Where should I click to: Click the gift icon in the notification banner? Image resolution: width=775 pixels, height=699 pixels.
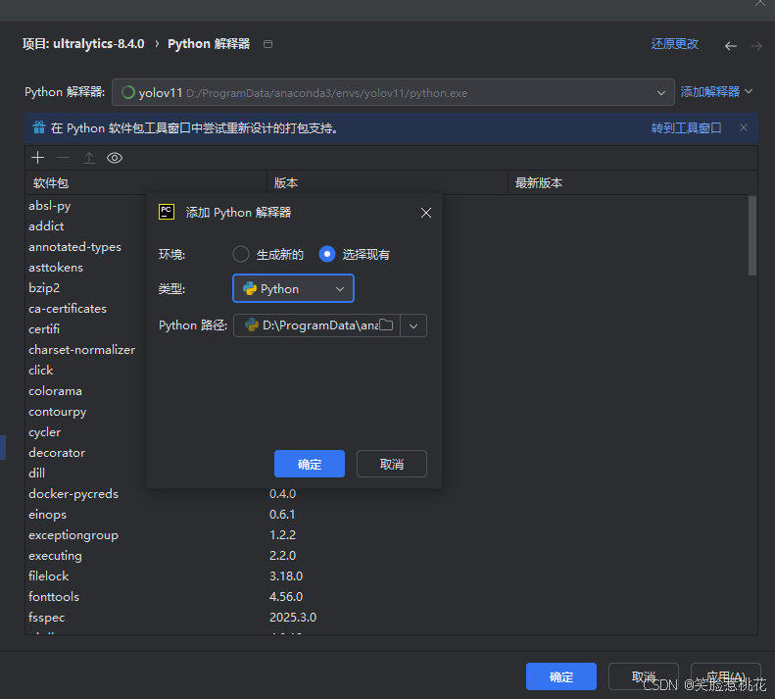(x=39, y=127)
